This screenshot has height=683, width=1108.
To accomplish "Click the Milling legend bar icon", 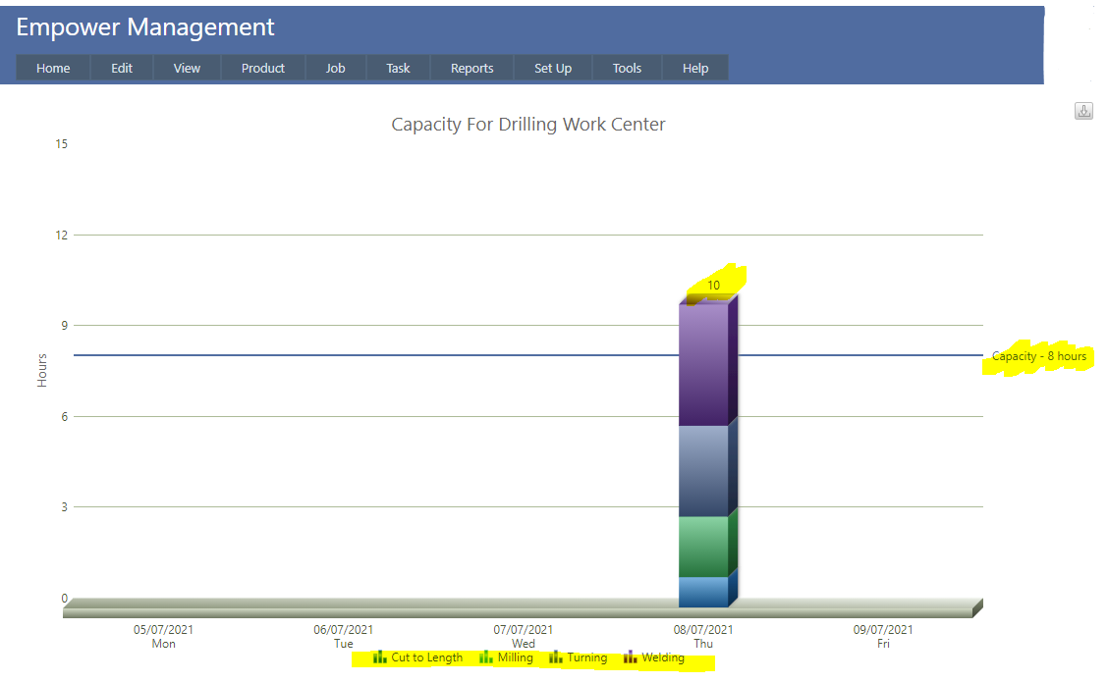I will (x=486, y=657).
